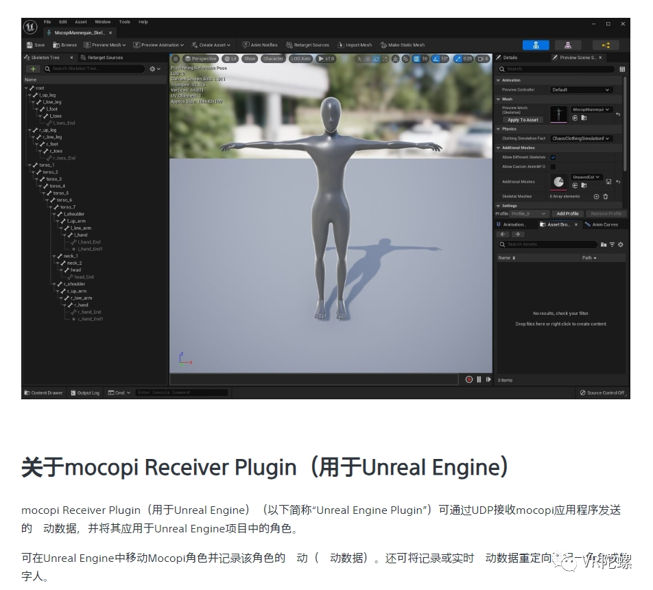Select the viewport rotate tool
The width and height of the screenshot is (653, 590).
tap(376, 59)
